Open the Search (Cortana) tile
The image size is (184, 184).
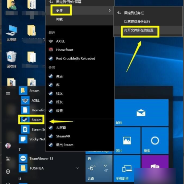(x=155, y=140)
